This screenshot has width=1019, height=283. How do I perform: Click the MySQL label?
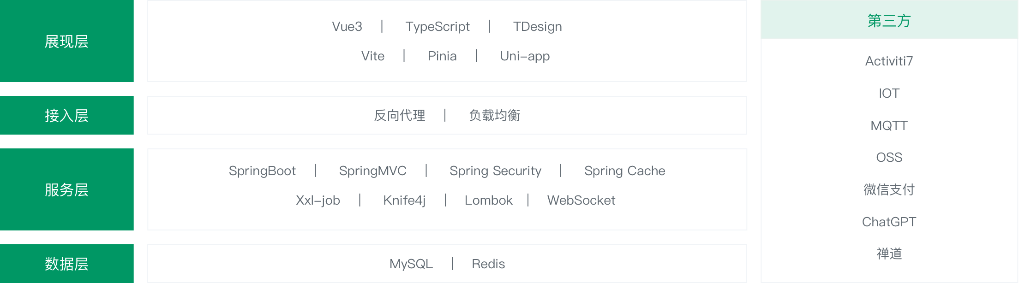tap(411, 264)
